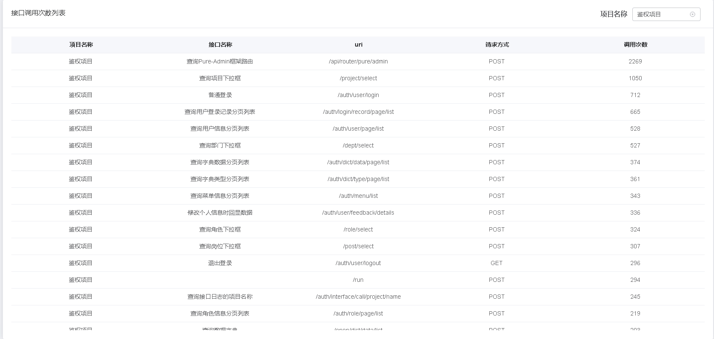Image resolution: width=714 pixels, height=339 pixels.
Task: Click the /dept/select uri cell
Action: pos(358,145)
